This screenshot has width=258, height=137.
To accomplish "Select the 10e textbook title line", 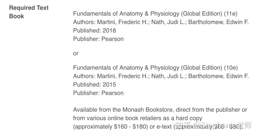I will [155, 67].
